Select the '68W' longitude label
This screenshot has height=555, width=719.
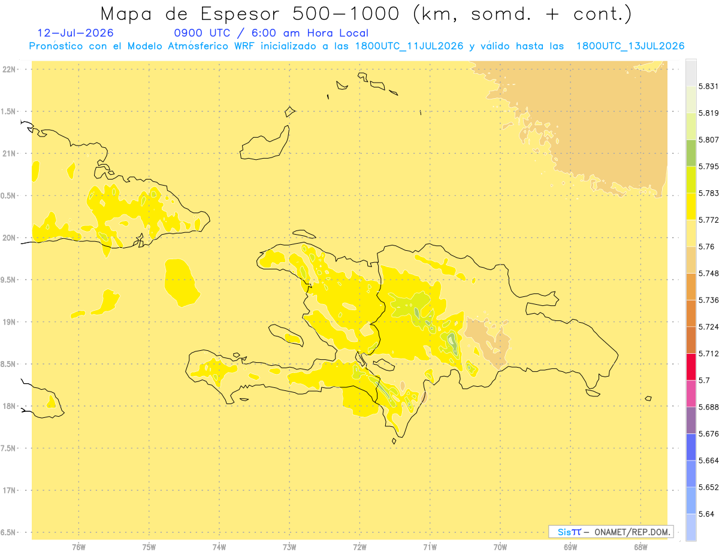coord(641,547)
